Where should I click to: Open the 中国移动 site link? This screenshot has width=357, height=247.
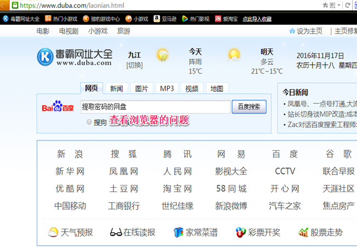coord(70,206)
